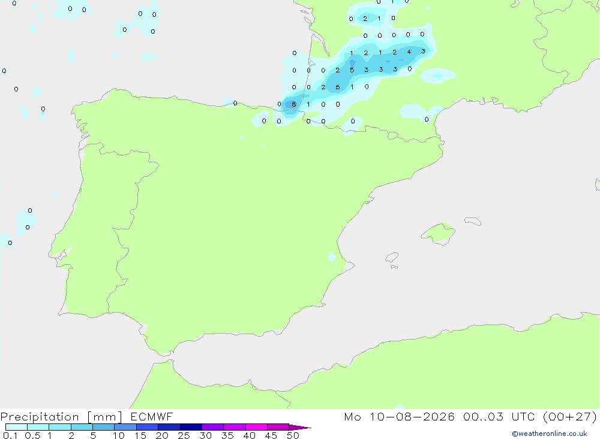Click the 25–30 mm navy legend swatch
This screenshot has height=439, width=600.
click(191, 427)
